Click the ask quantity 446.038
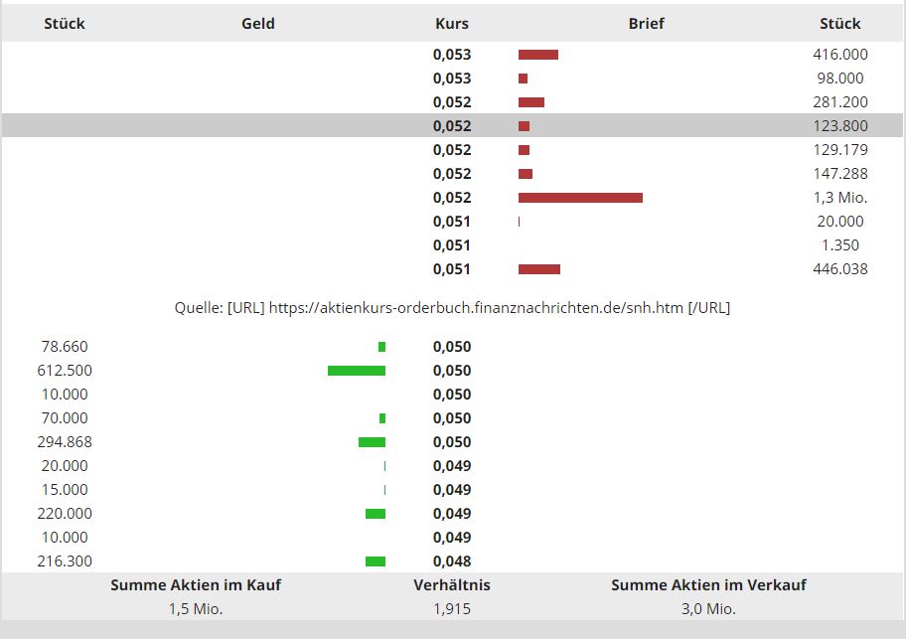Screen dimensions: 906x639 [x=839, y=269]
